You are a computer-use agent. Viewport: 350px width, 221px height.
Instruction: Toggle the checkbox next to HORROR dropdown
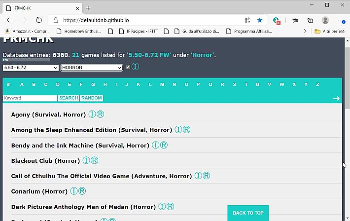128,67
